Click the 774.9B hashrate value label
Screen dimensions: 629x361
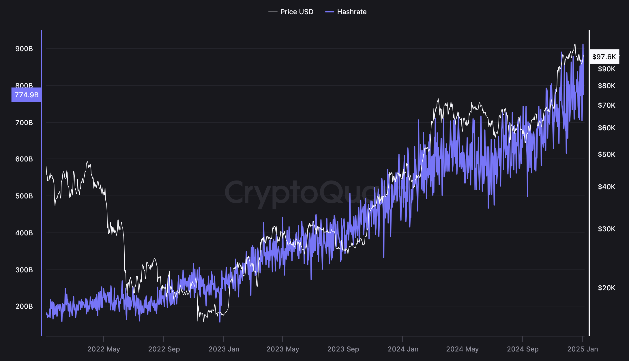point(26,94)
